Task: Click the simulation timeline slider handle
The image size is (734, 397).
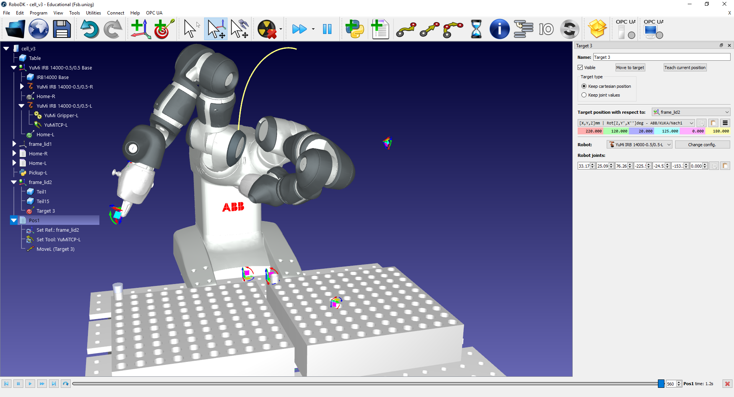Action: pos(661,384)
